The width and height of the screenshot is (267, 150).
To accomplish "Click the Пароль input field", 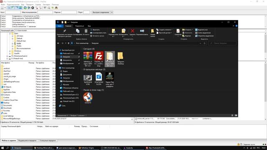I will pyautogui.click(x=69, y=12).
